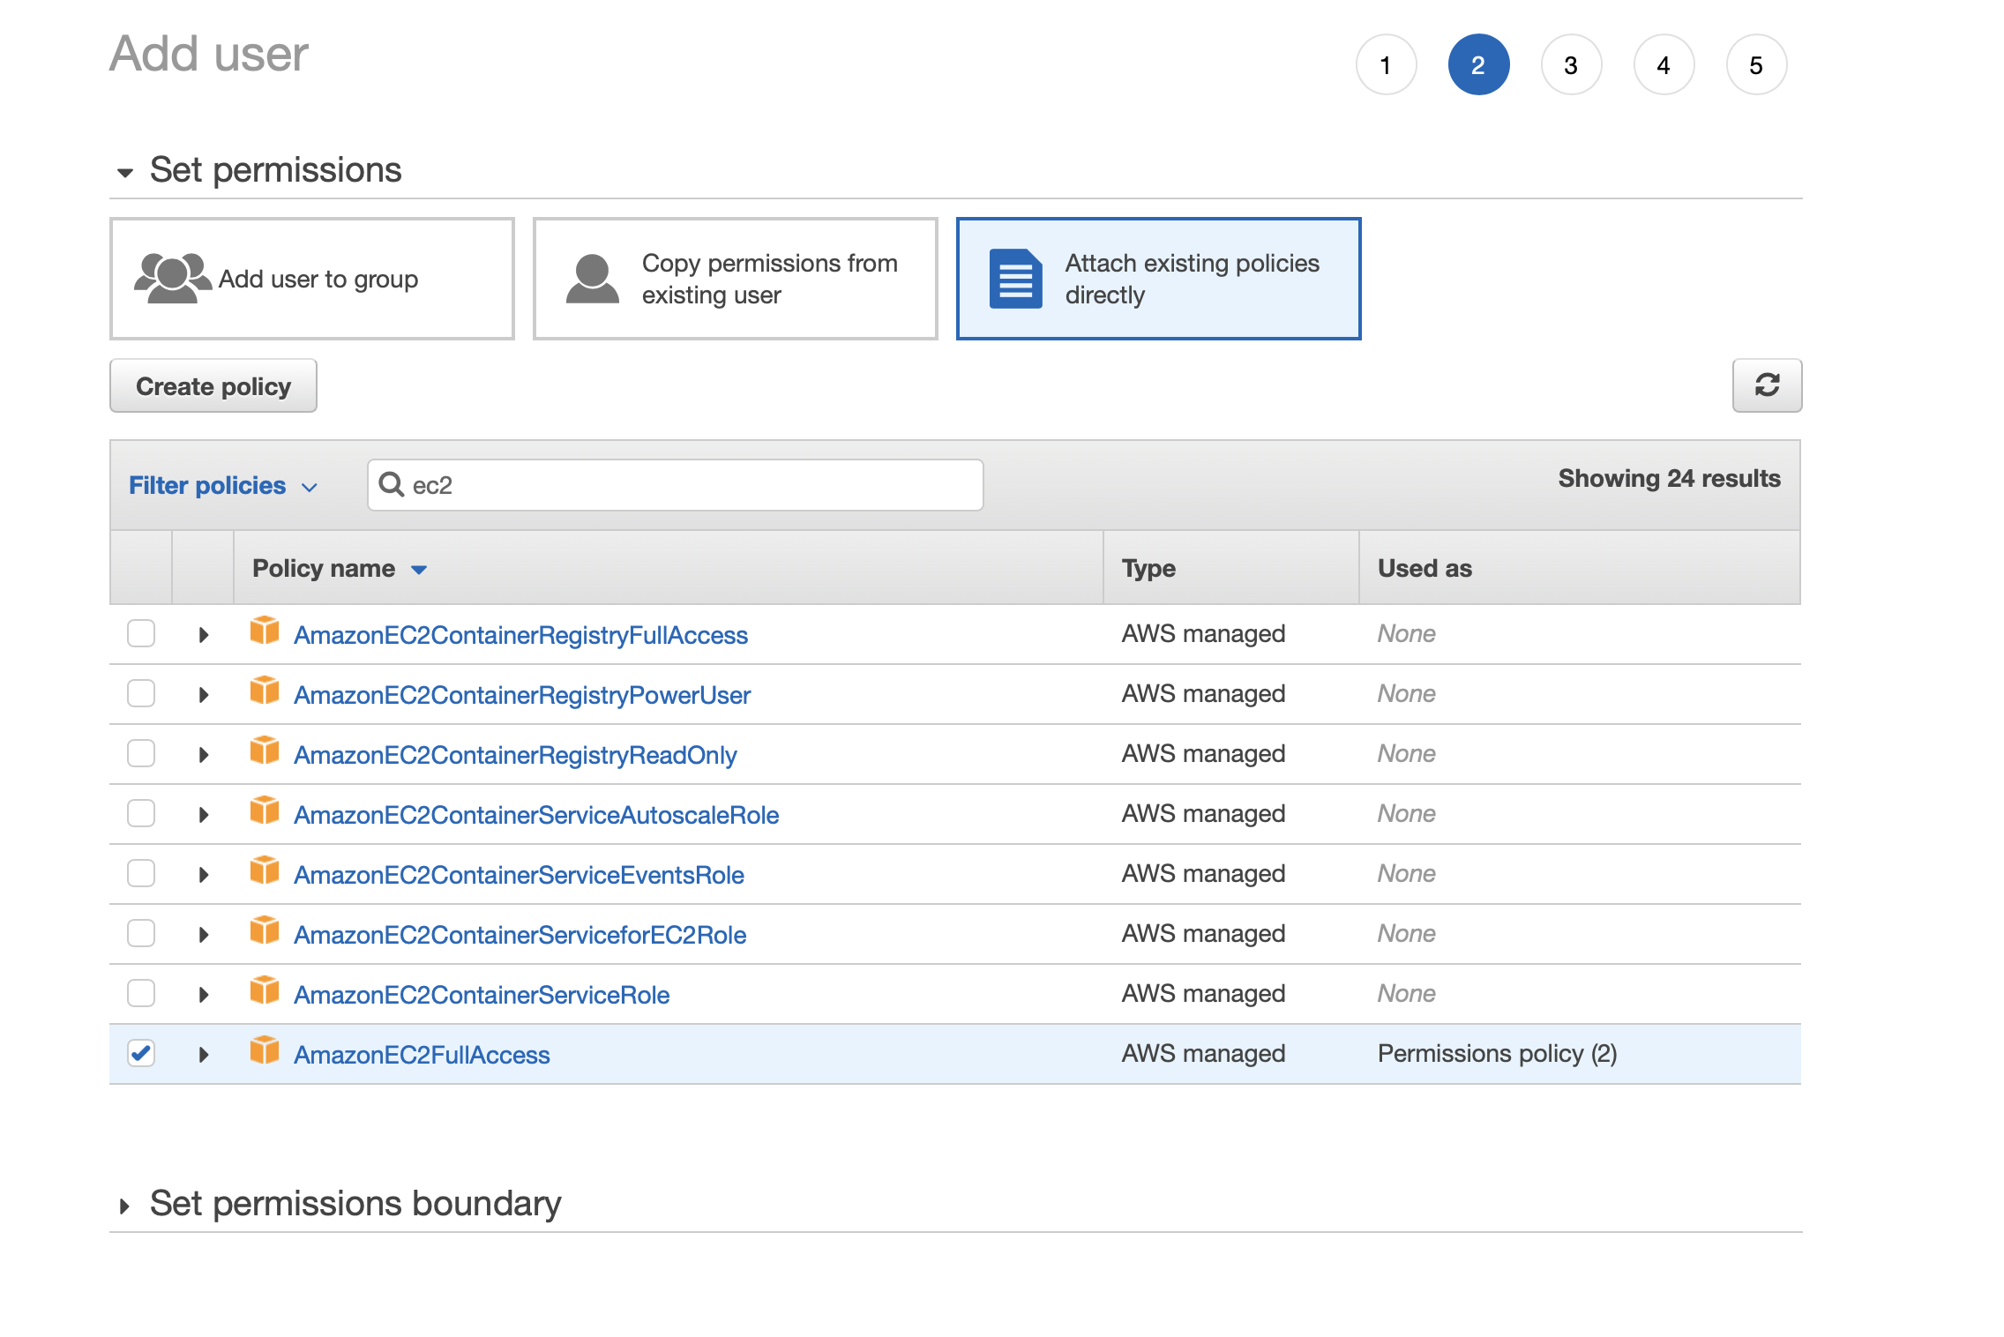Go to wizard step 1
This screenshot has height=1337, width=2004.
point(1387,65)
